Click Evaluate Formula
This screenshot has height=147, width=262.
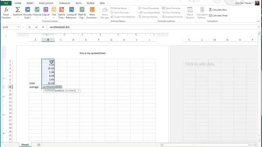pos(172,17)
